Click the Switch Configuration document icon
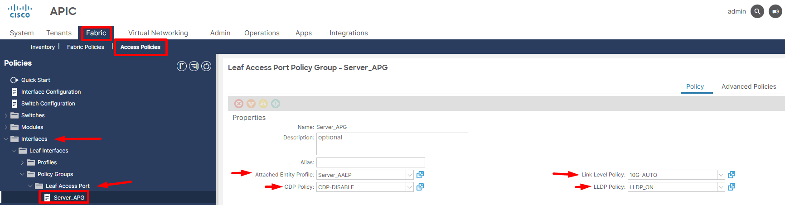The width and height of the screenshot is (785, 205). click(x=15, y=104)
